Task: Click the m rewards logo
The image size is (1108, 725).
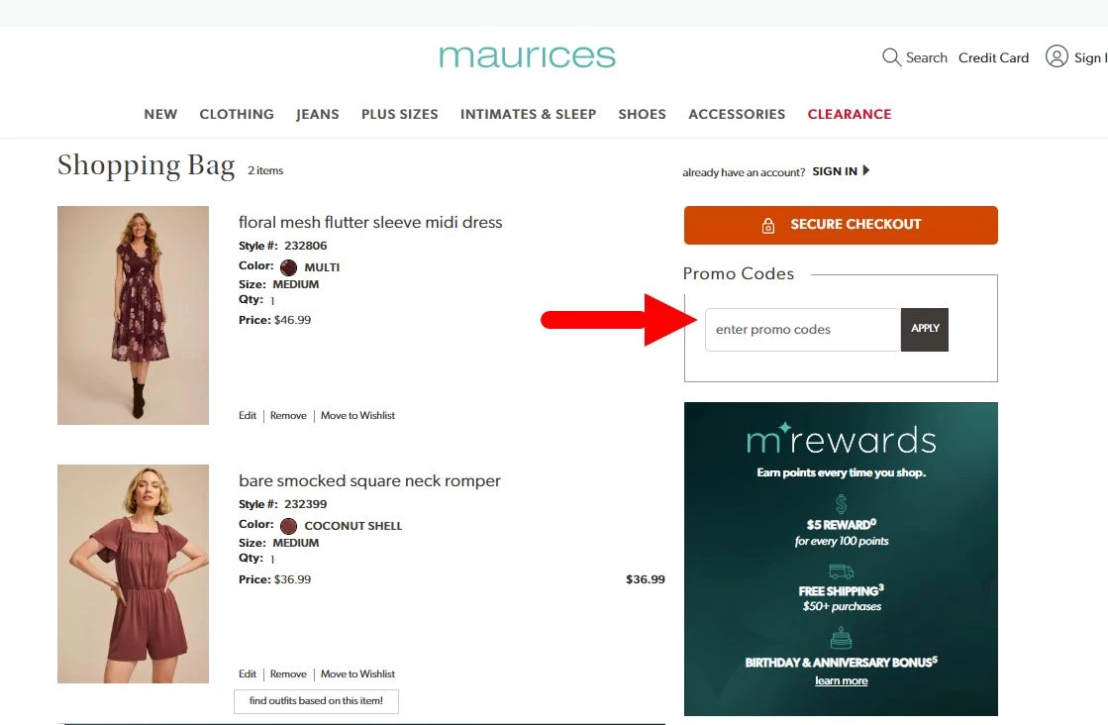Action: [x=841, y=440]
